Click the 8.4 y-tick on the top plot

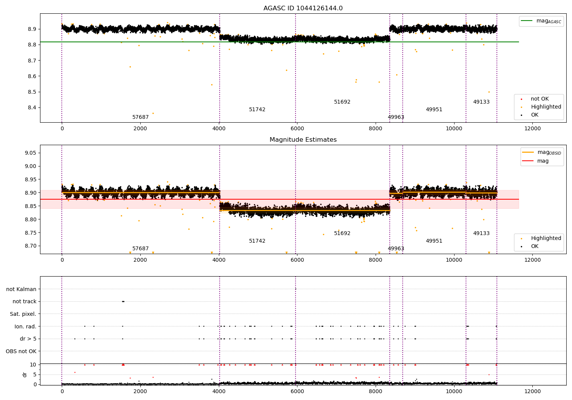tap(32, 108)
